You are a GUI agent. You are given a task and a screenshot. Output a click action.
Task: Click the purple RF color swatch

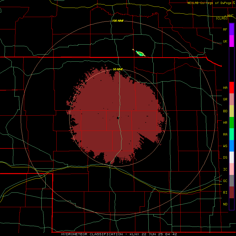pos(232,29)
